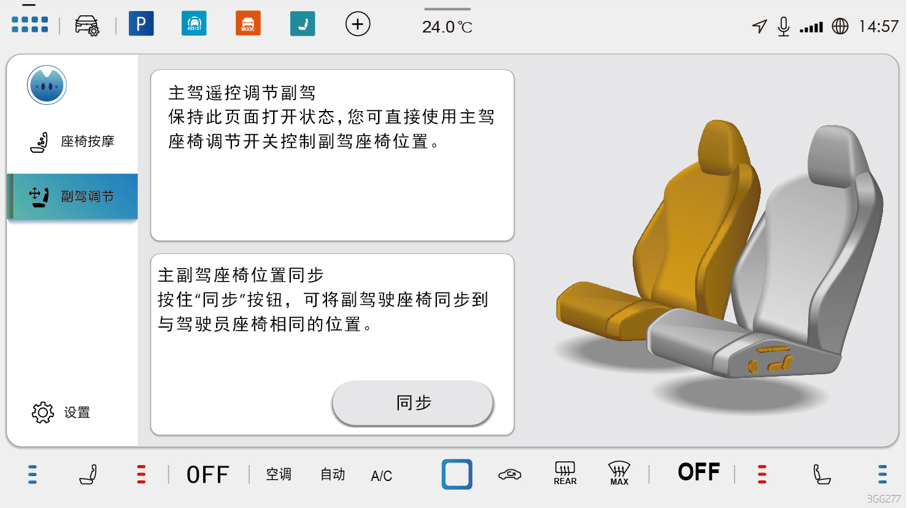Select the 座椅按摩 seat massage tab
Screen dimensions: 907x508
pos(72,142)
